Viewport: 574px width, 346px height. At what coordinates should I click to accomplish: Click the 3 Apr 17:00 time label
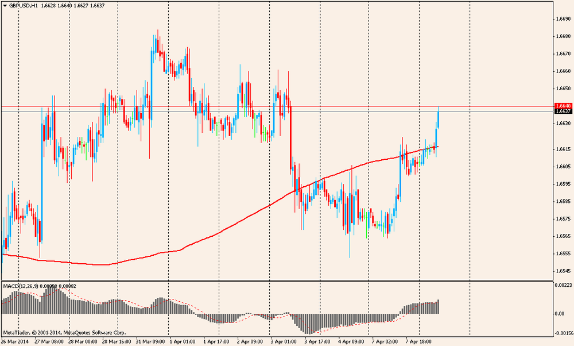(317, 341)
